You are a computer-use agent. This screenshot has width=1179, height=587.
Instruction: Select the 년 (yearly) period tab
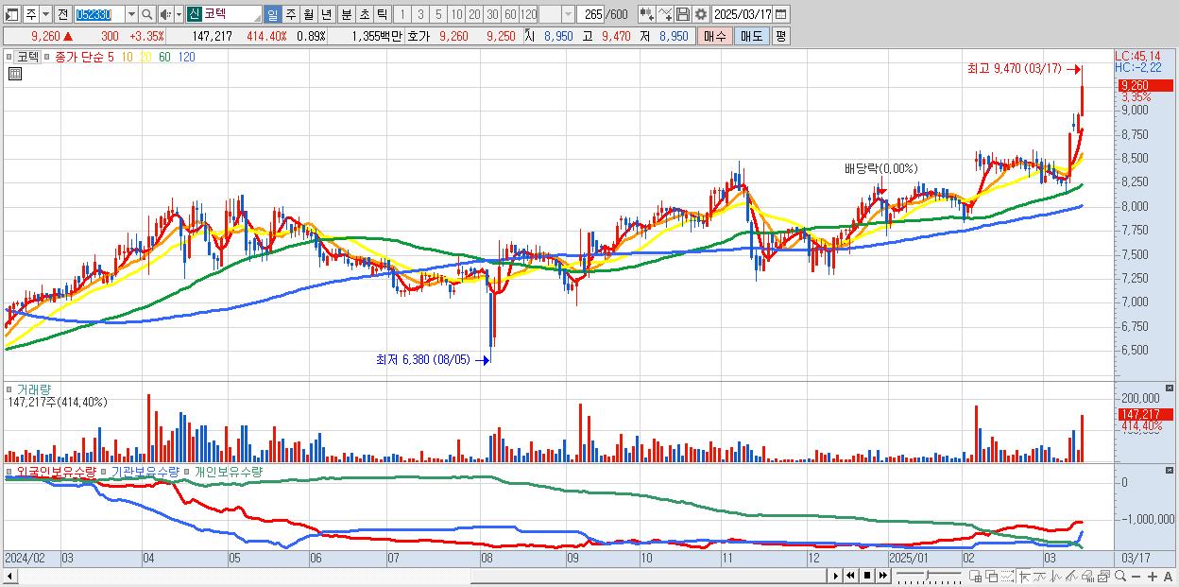point(326,14)
